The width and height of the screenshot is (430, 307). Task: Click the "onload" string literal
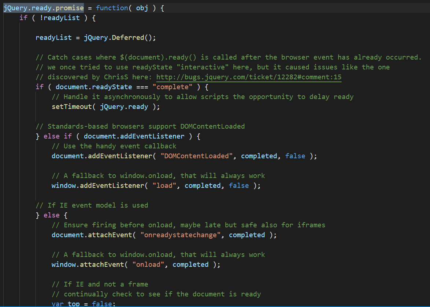pyautogui.click(x=148, y=265)
